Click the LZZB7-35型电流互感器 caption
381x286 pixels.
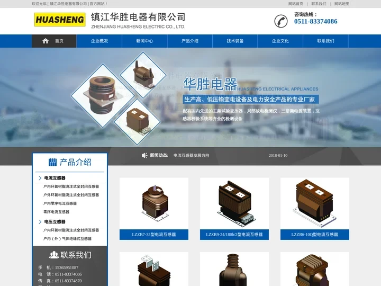tap(154, 235)
